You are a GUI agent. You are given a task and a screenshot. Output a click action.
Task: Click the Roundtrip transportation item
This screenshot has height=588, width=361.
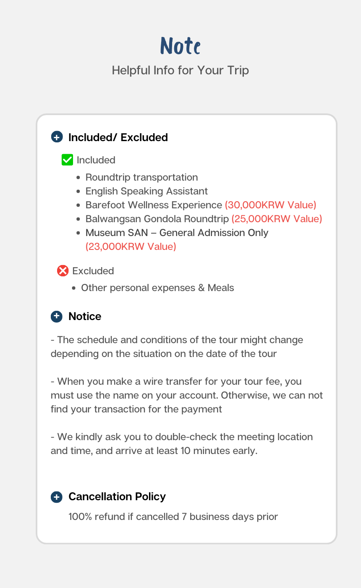coord(141,177)
